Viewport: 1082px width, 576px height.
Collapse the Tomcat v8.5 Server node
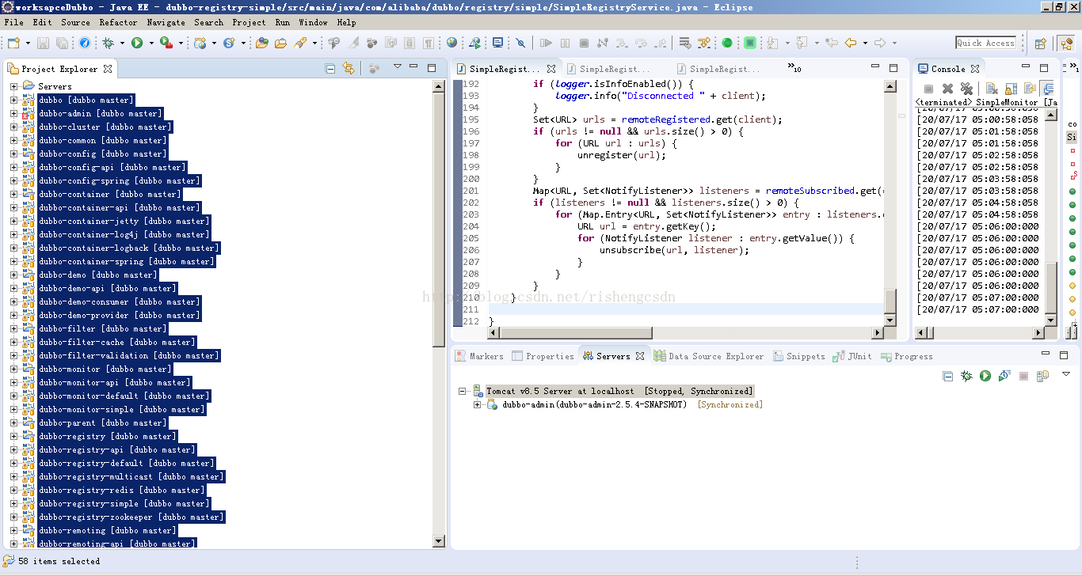point(463,391)
